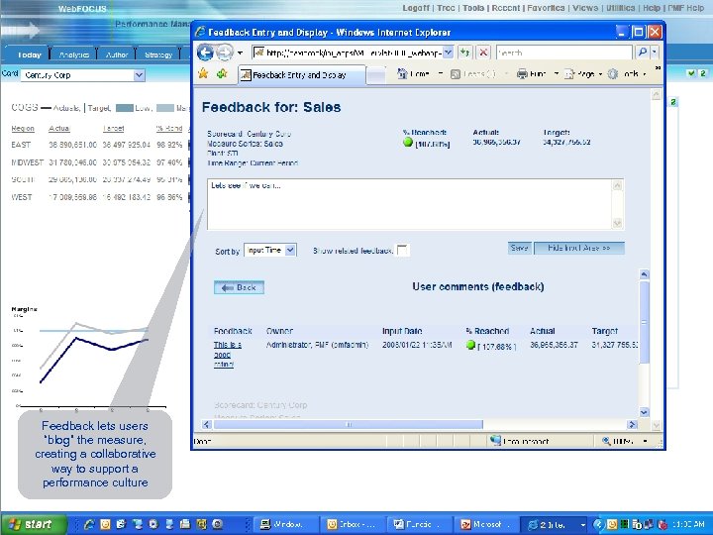
Task: Click the grouped Internet Explorer taskbar button
Action: (x=553, y=524)
